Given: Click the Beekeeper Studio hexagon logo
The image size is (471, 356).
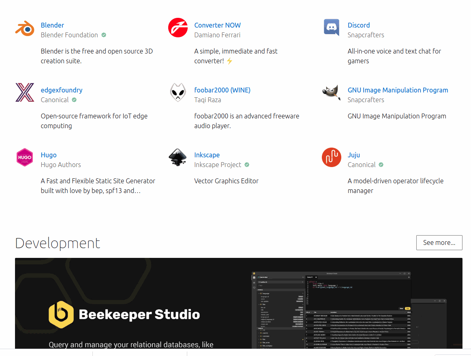Looking at the screenshot, I should (x=61, y=314).
